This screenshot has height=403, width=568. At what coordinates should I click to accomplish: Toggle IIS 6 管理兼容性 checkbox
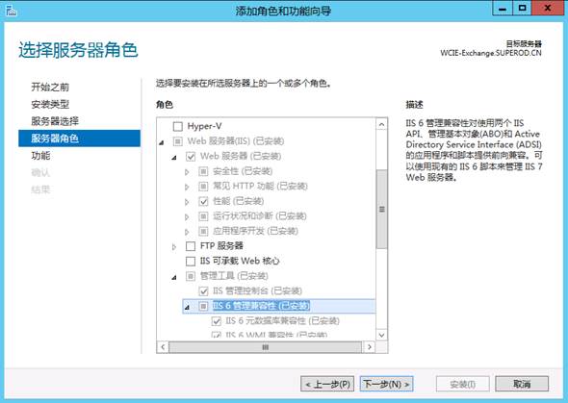click(203, 306)
